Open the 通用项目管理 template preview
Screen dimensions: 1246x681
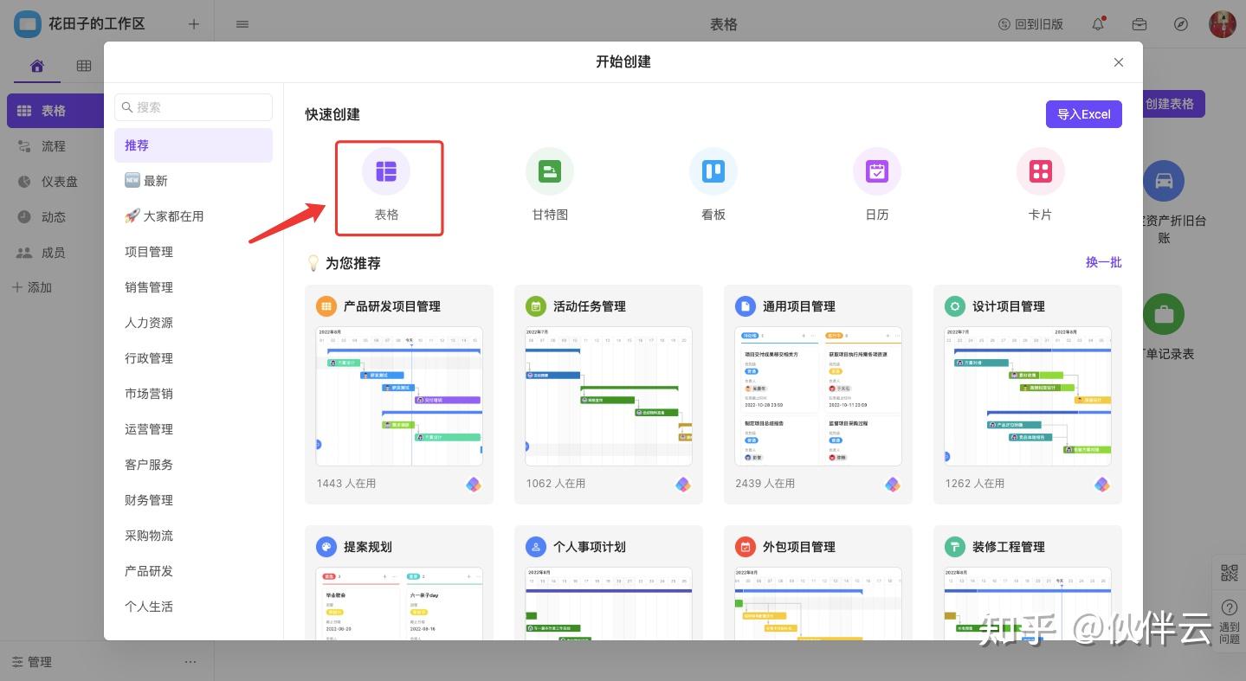pos(818,396)
